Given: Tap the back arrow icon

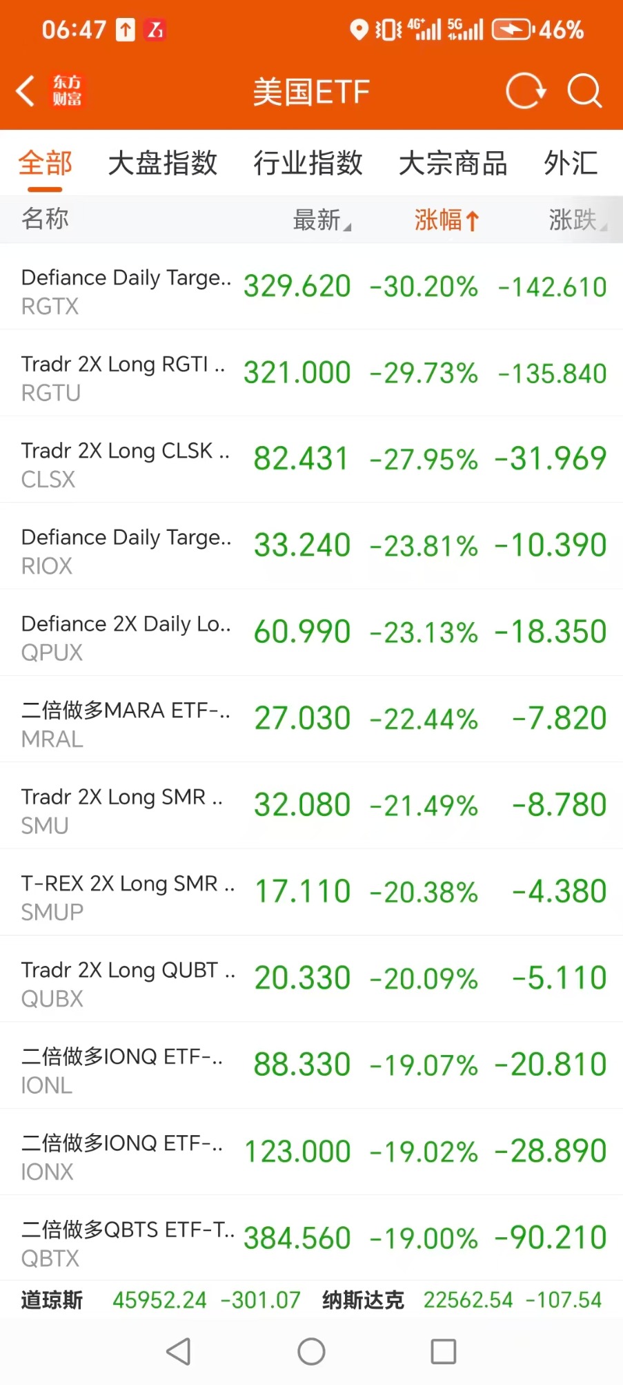Looking at the screenshot, I should [26, 91].
